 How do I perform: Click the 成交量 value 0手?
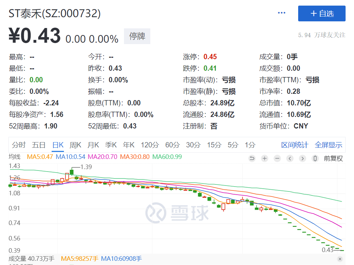pos(292,57)
